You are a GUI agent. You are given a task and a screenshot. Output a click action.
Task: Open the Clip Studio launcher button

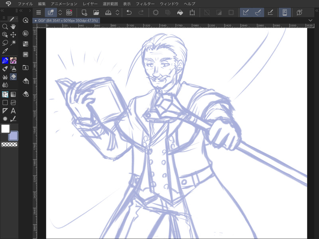[51, 13]
